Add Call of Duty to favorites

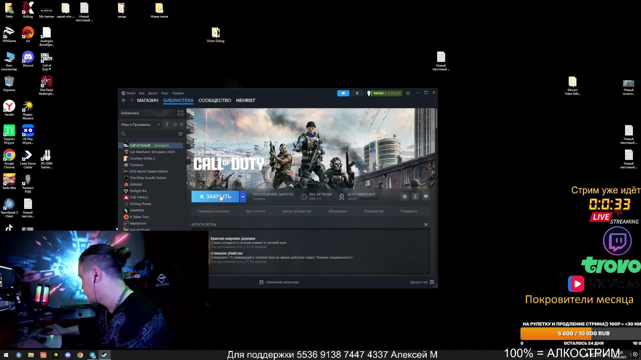426,197
